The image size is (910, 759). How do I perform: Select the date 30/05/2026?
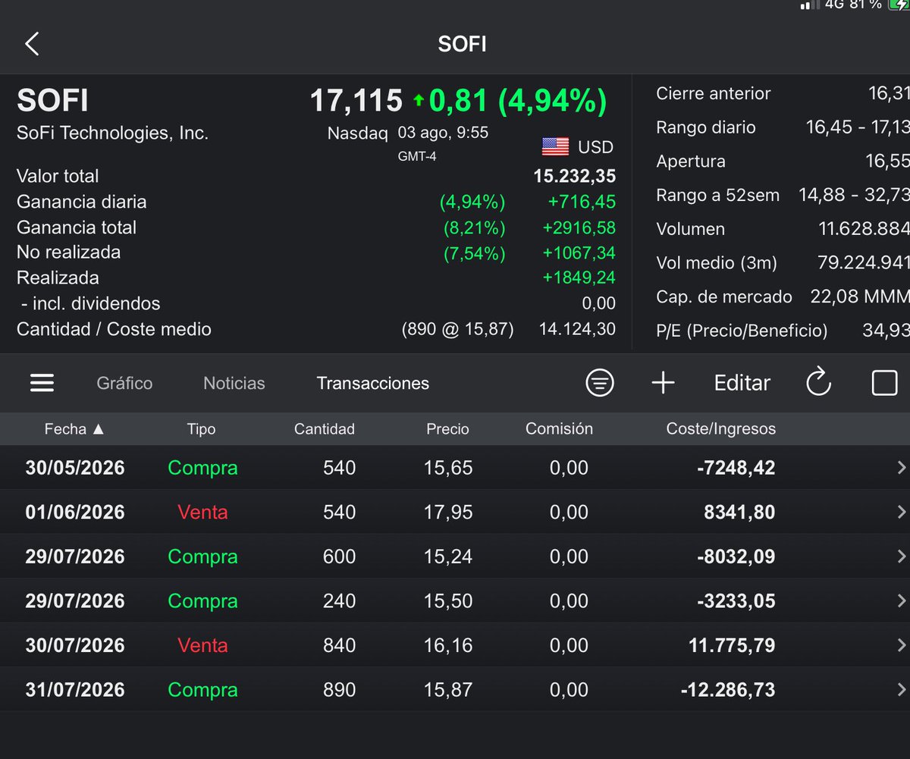click(x=75, y=468)
